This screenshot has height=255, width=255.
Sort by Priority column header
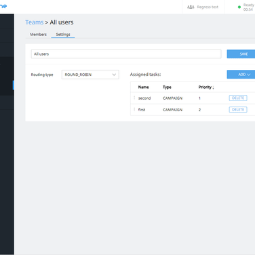pyautogui.click(x=206, y=87)
